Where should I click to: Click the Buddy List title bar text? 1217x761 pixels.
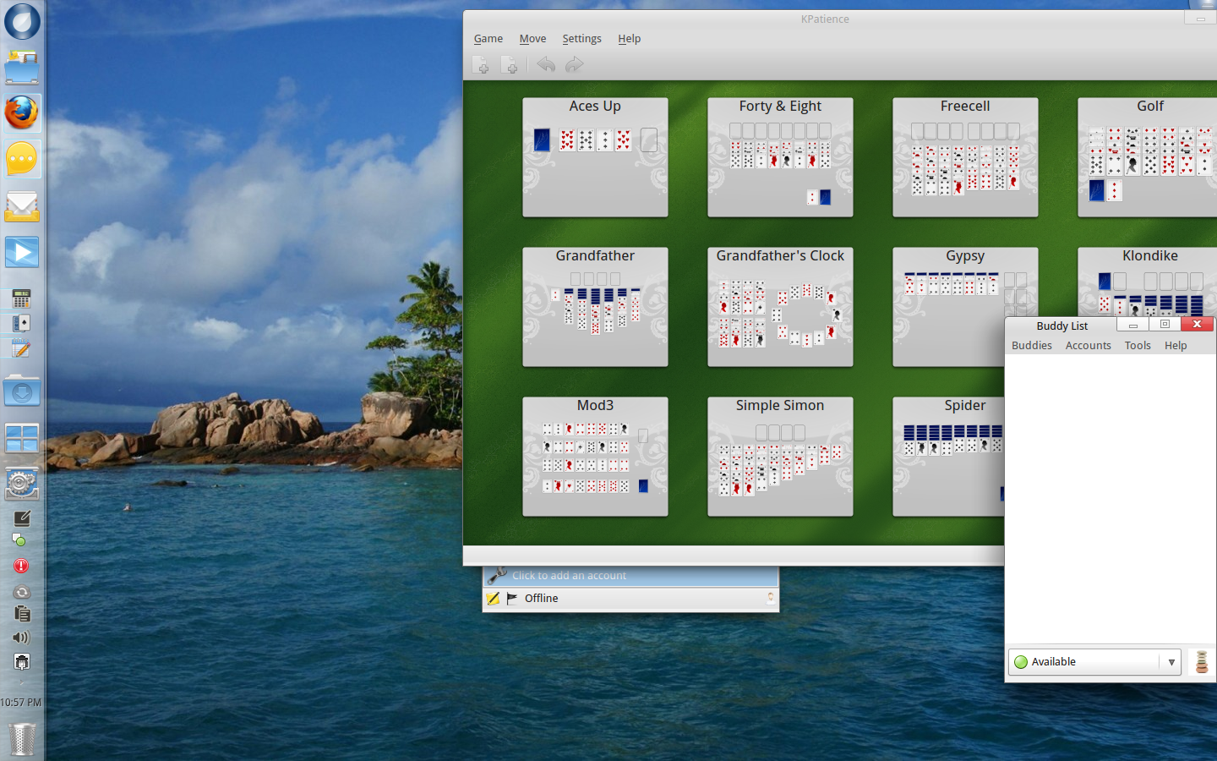pyautogui.click(x=1062, y=326)
